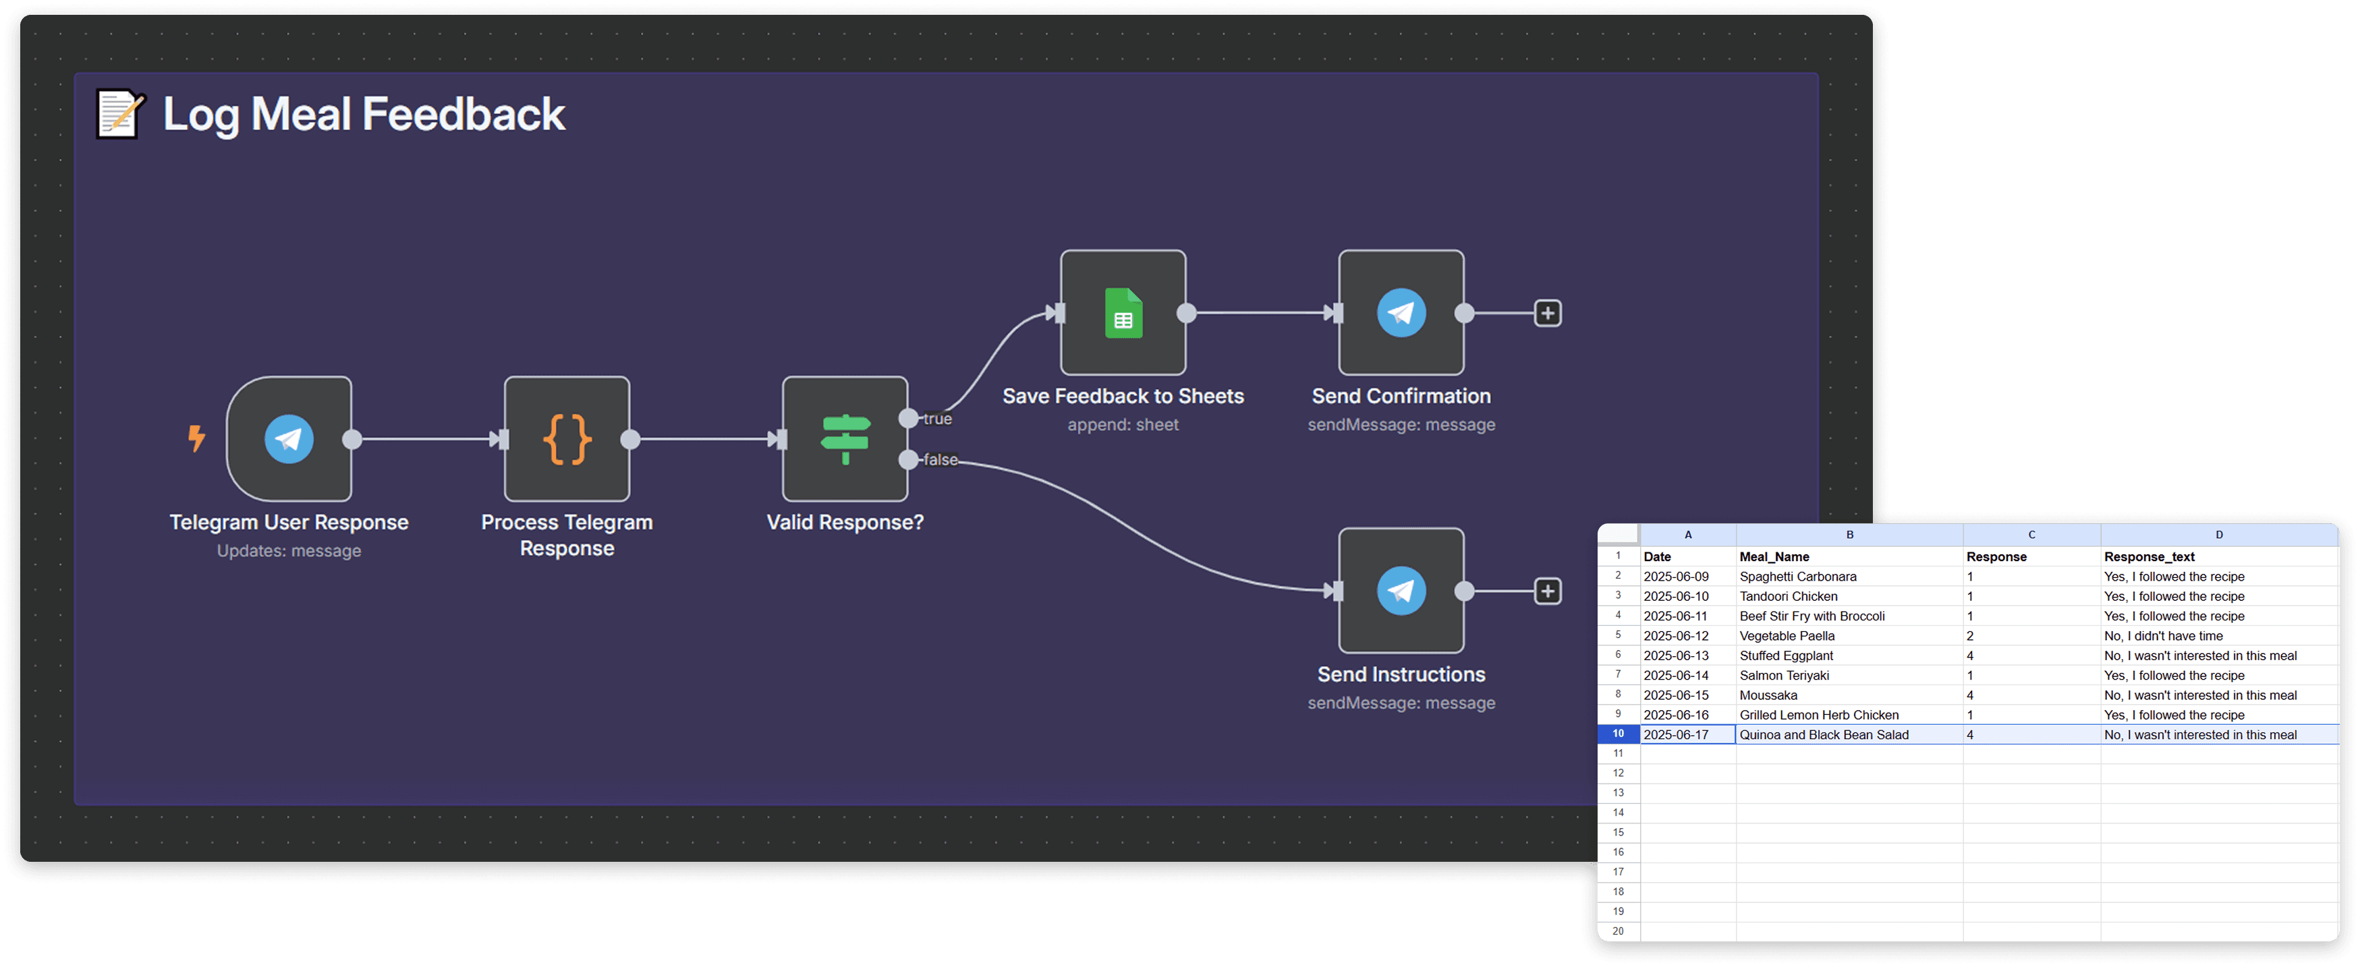Image resolution: width=2360 pixels, height=967 pixels.
Task: Click the notepad icon beside Log Meal Feedback
Action: pyautogui.click(x=120, y=115)
